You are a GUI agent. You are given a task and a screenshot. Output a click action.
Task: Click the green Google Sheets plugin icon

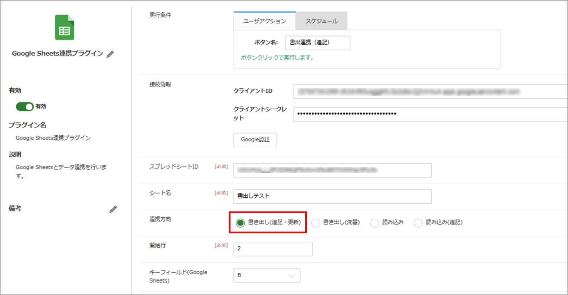[x=64, y=27]
